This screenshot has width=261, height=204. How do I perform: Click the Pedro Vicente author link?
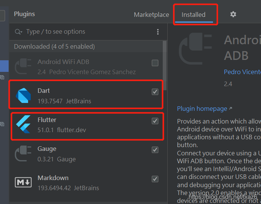coord(242,72)
